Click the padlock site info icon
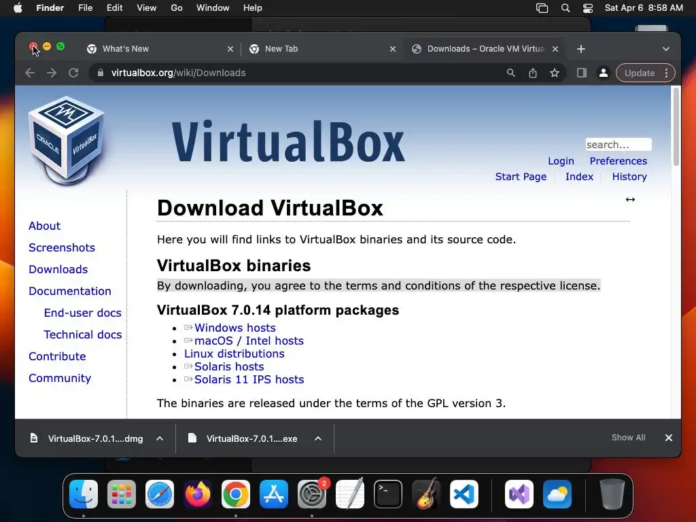 (x=101, y=73)
